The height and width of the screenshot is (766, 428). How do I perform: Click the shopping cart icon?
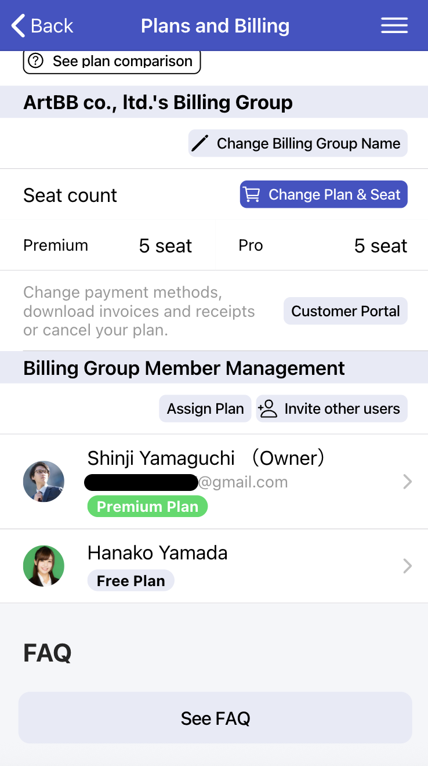pos(252,194)
